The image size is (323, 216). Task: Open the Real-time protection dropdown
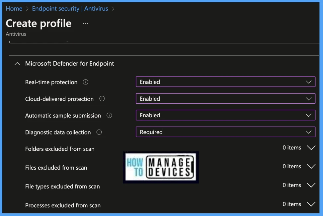click(225, 82)
